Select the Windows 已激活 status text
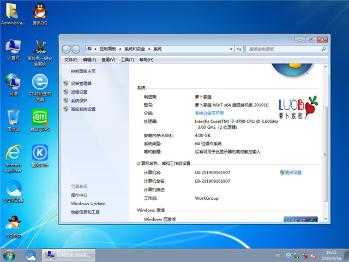Viewport: 349px width, 262px height. 160,219
